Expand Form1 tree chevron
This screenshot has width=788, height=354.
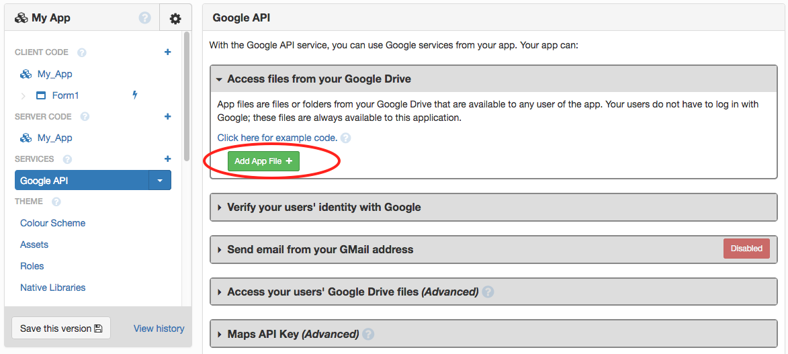[x=23, y=95]
